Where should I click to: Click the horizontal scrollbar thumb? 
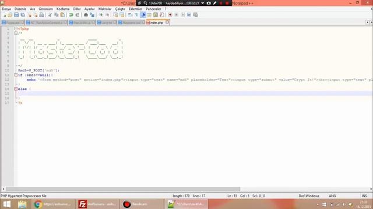pyautogui.click(x=123, y=189)
